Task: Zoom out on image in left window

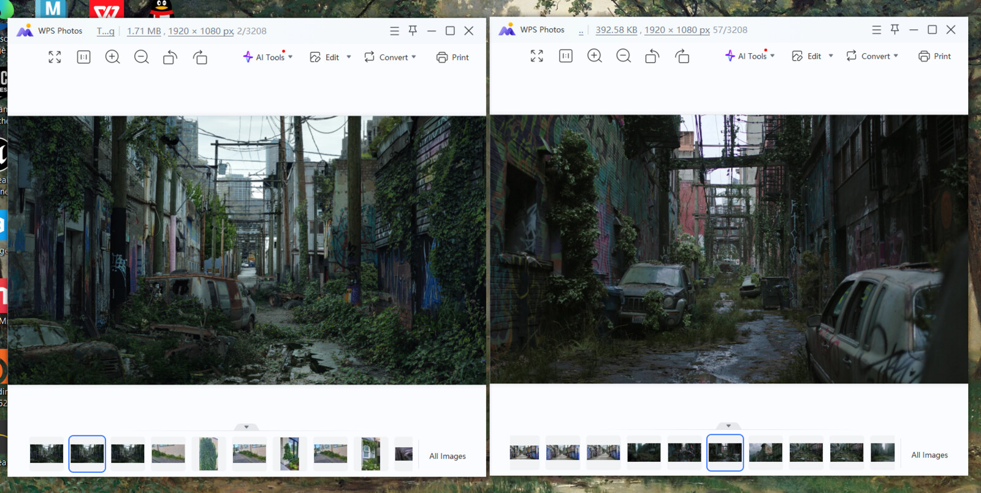Action: pyautogui.click(x=141, y=57)
